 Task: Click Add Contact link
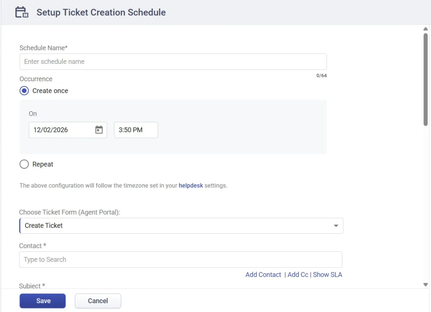263,274
